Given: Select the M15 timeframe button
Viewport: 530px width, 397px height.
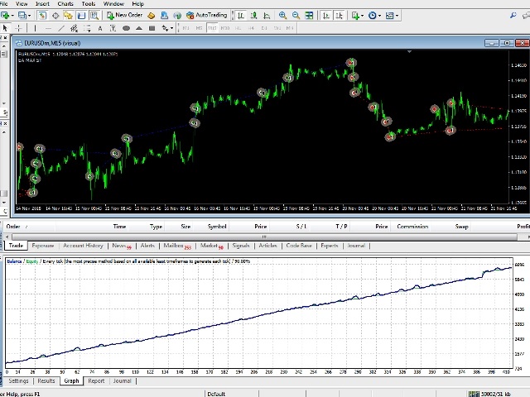Looking at the screenshot, I should coord(212,28).
